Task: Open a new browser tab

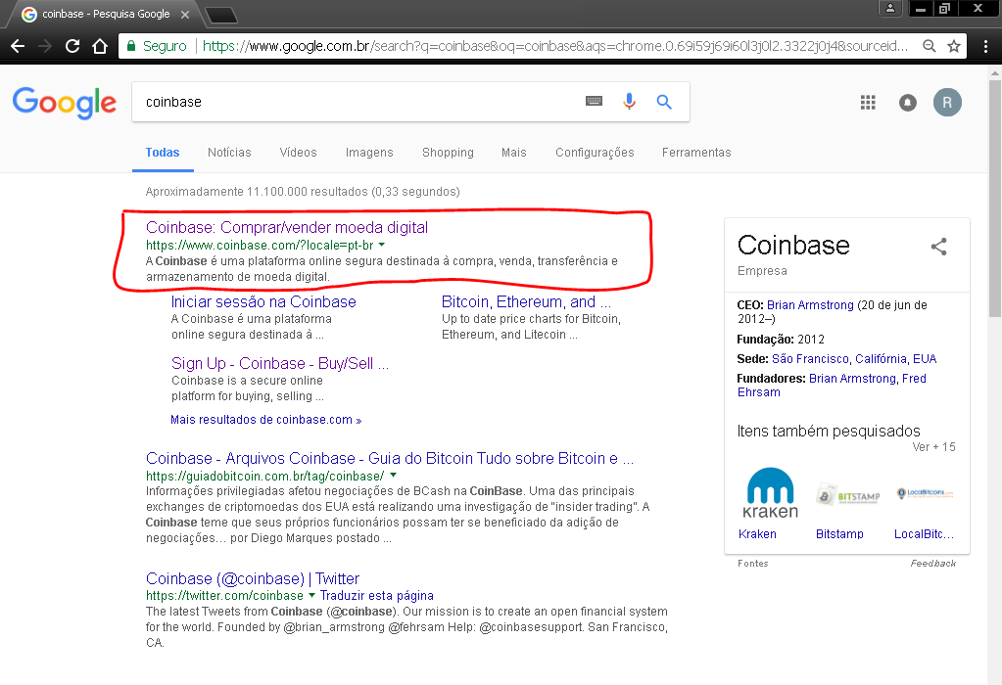Action: pos(221,15)
